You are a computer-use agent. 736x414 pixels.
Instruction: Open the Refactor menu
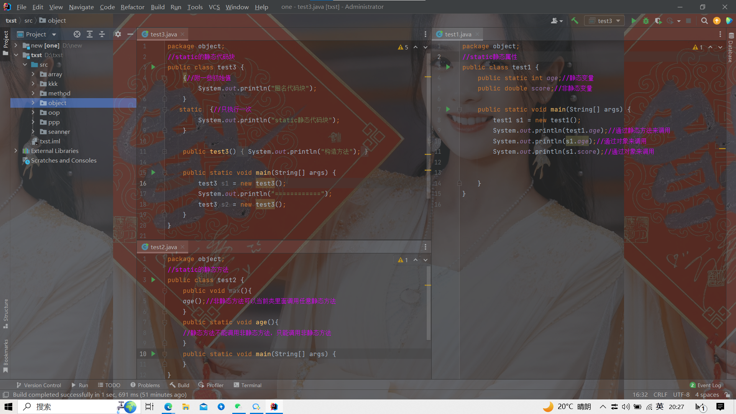pyautogui.click(x=132, y=7)
